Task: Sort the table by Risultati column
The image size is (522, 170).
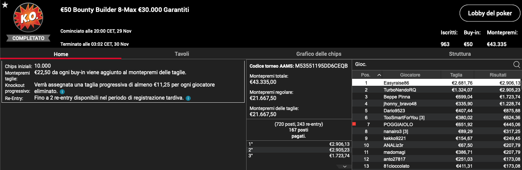Action: pyautogui.click(x=498, y=75)
